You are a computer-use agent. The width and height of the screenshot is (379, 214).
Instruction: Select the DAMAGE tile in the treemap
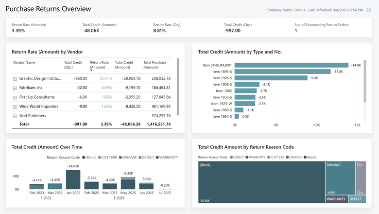(x=340, y=178)
